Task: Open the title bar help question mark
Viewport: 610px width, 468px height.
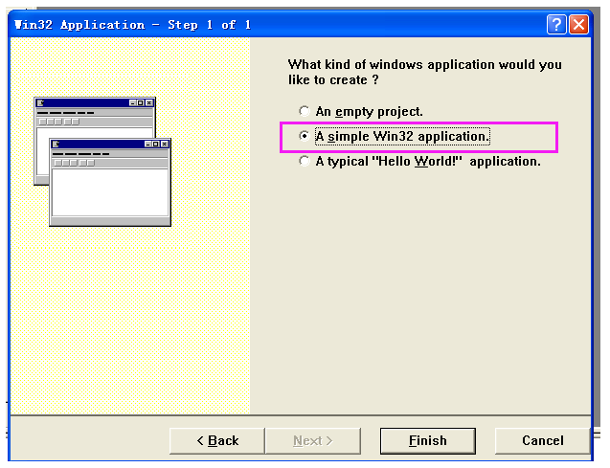Action: [556, 25]
